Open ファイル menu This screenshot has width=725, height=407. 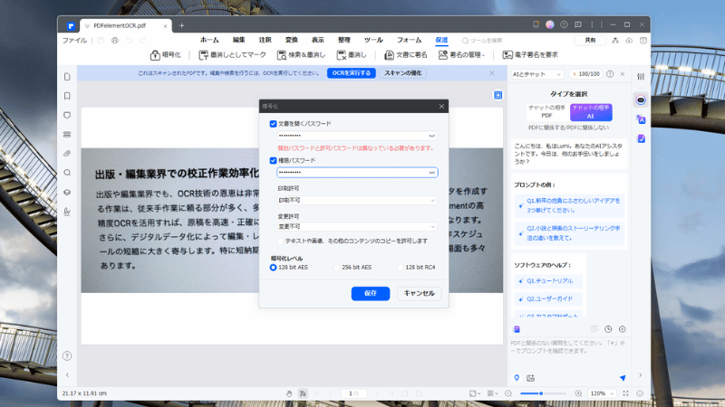coord(74,41)
